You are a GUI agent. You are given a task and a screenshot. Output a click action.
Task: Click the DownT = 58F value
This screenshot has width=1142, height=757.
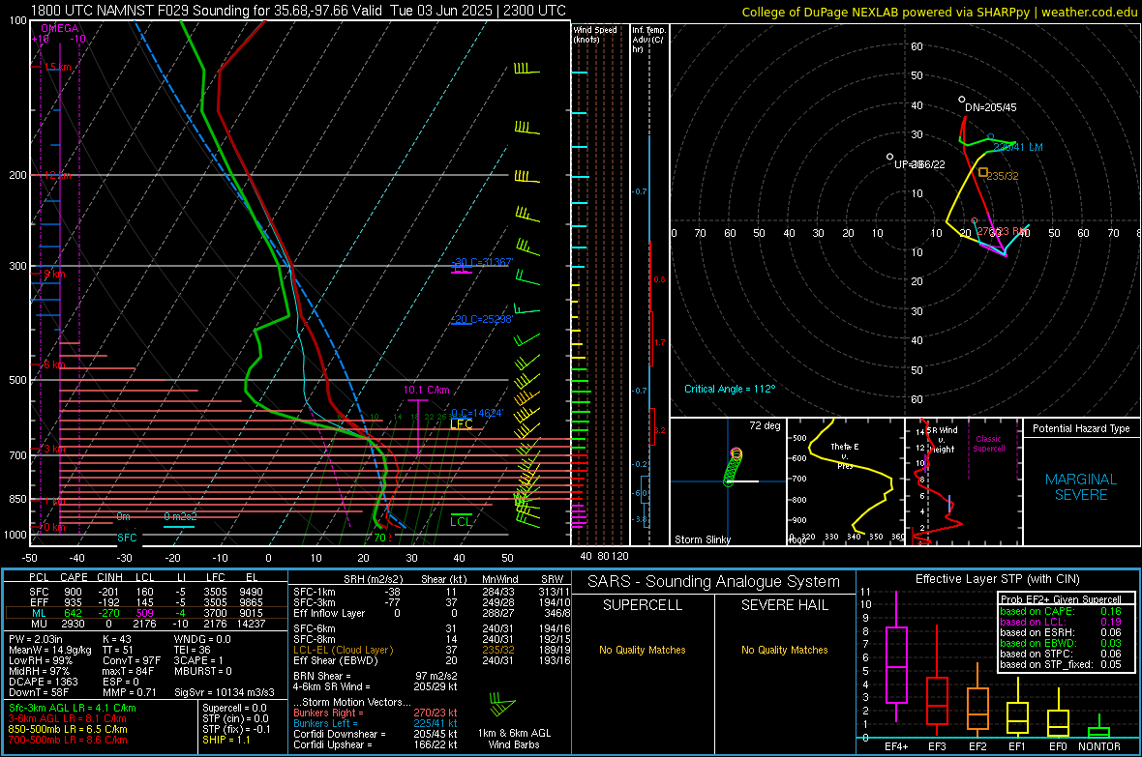[39, 692]
